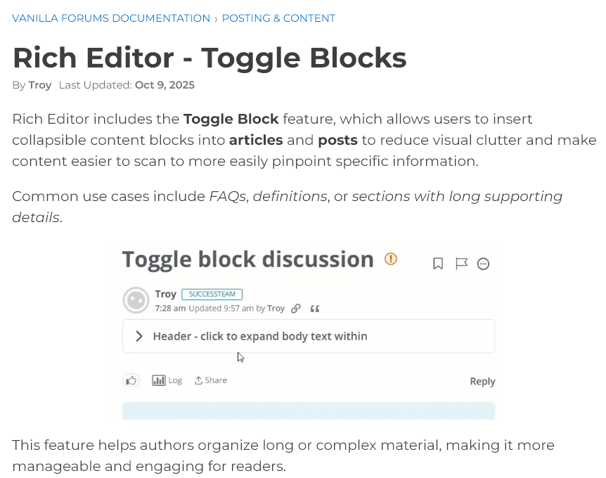Viewport: 606px width, 478px height.
Task: Click the "Toggle block discussion" title
Action: point(247,259)
